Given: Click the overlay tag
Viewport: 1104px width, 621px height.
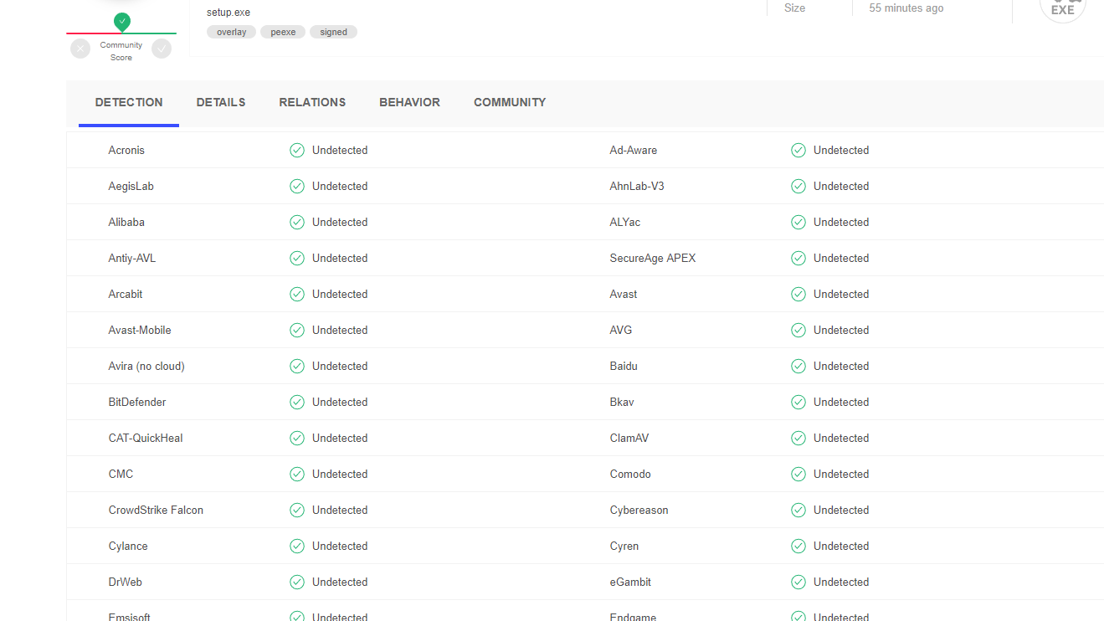Looking at the screenshot, I should (x=231, y=32).
